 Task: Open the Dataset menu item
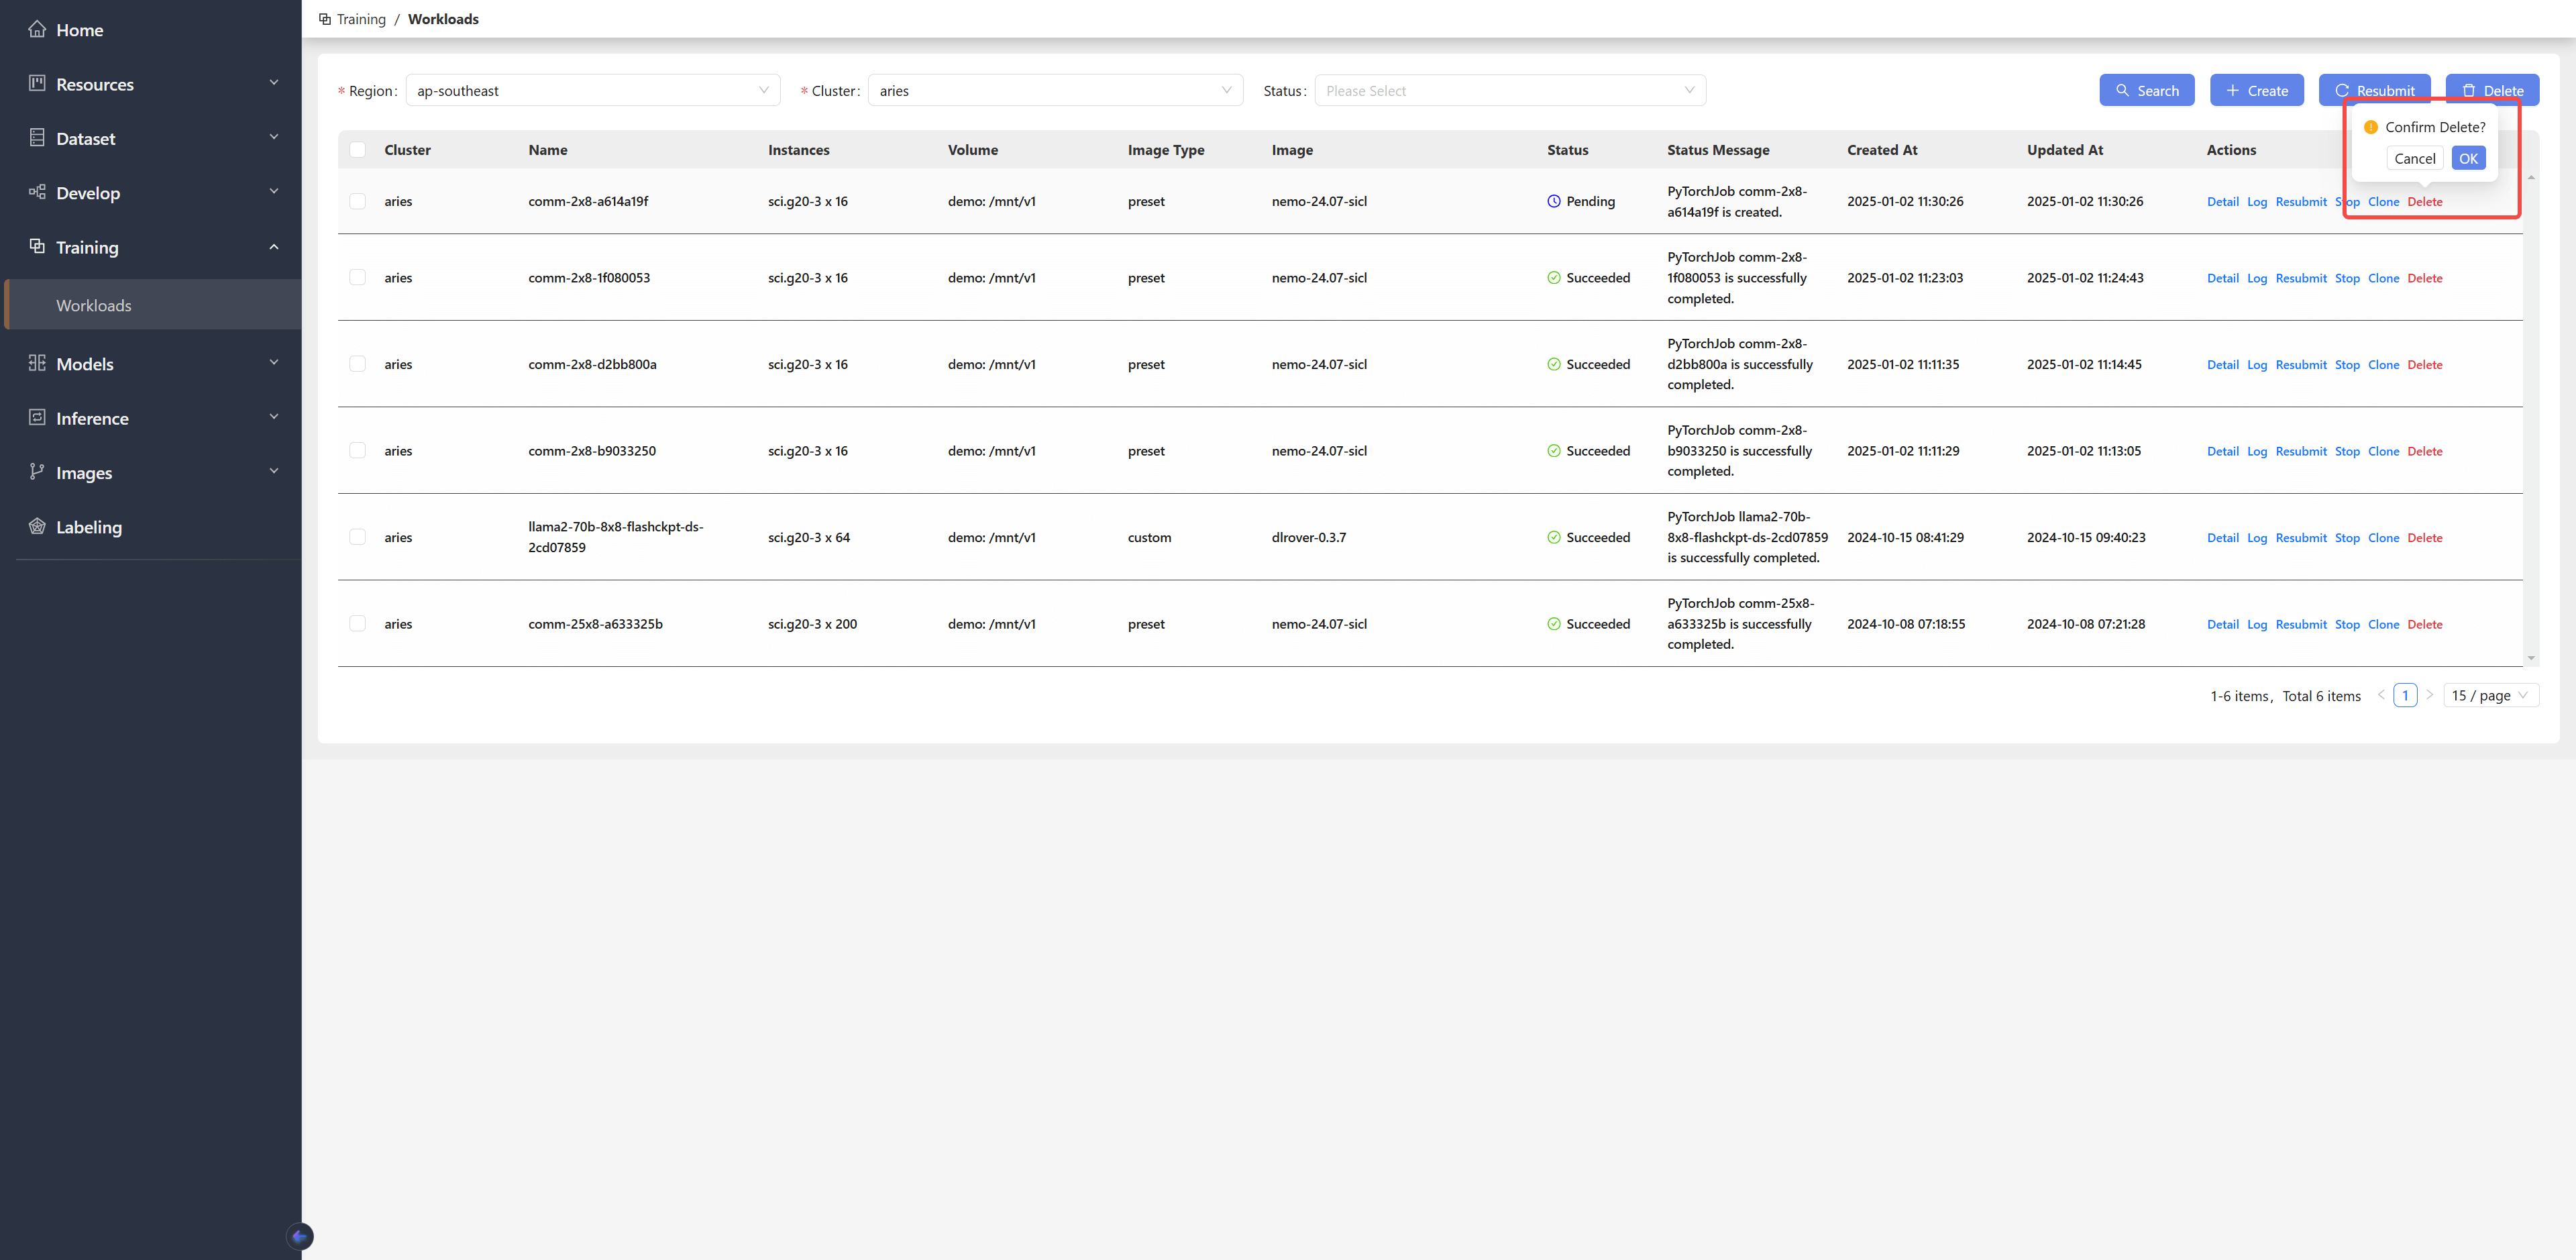click(x=151, y=139)
